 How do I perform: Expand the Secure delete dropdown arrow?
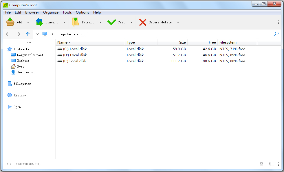pyautogui.click(x=178, y=22)
